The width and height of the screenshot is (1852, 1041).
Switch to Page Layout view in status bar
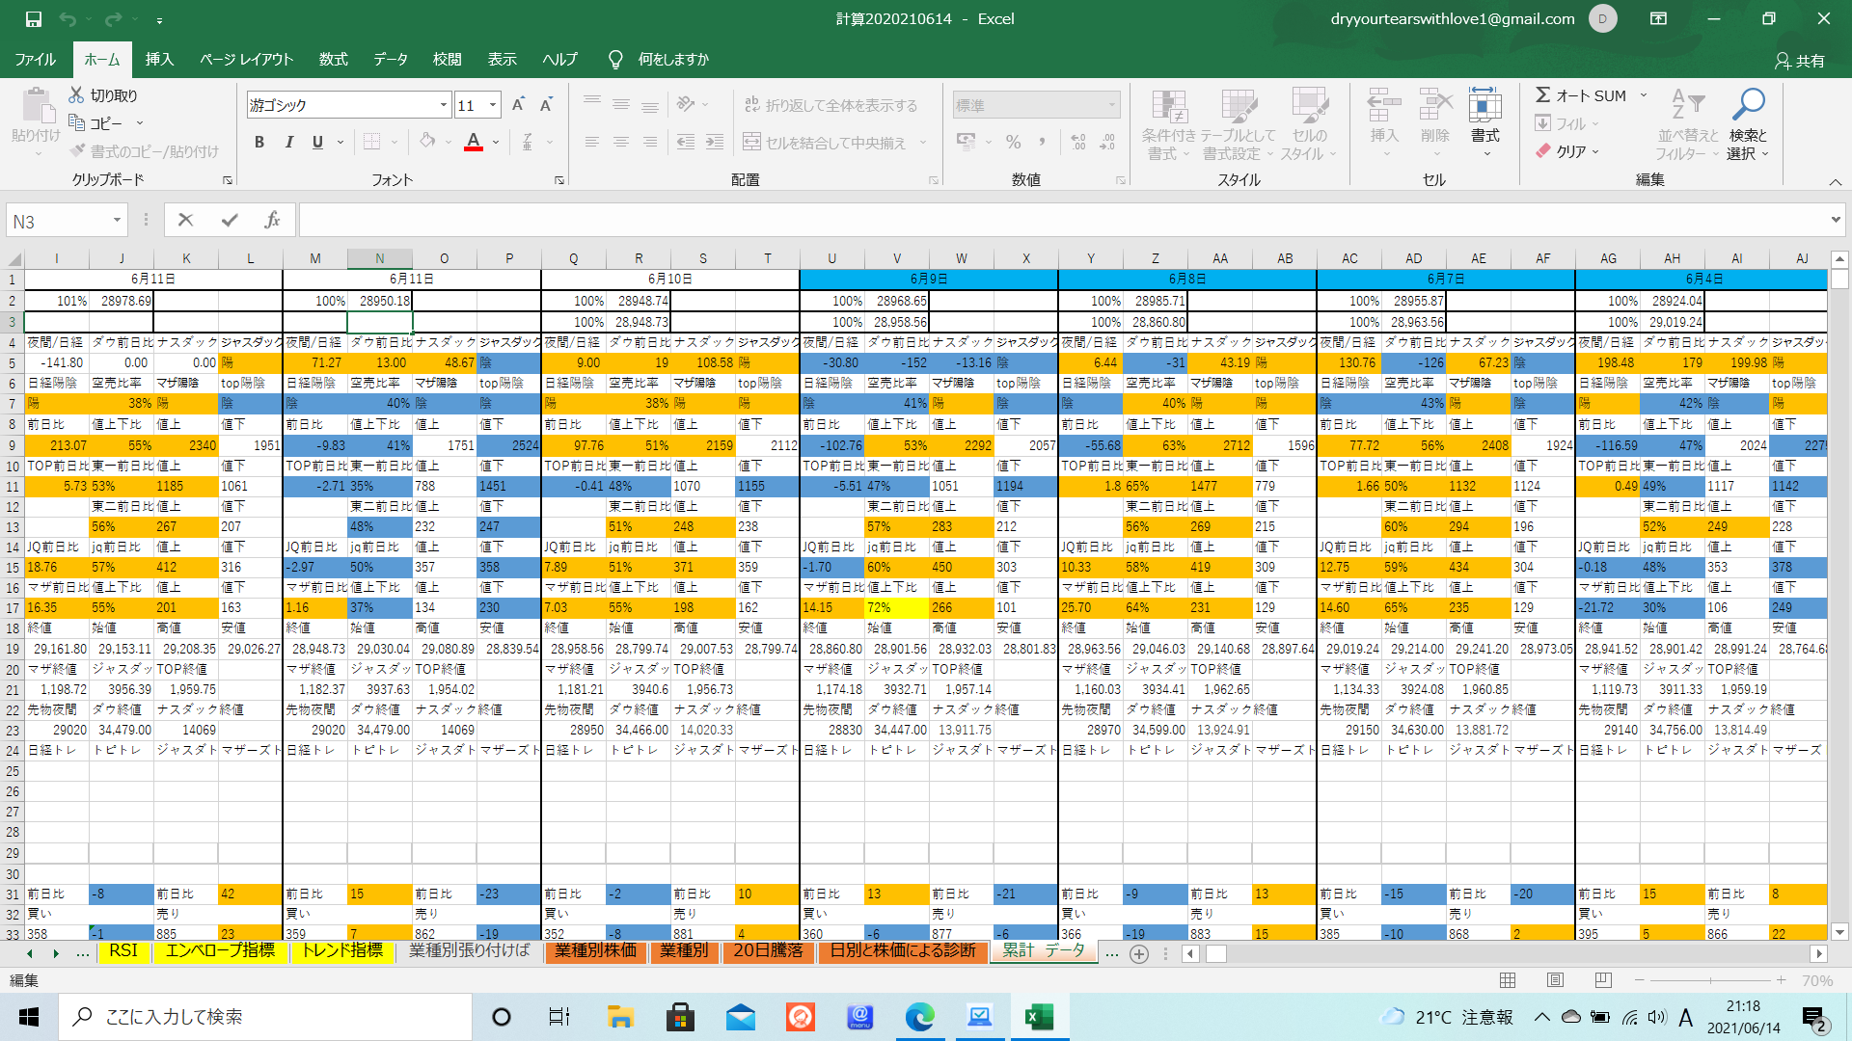click(1555, 979)
